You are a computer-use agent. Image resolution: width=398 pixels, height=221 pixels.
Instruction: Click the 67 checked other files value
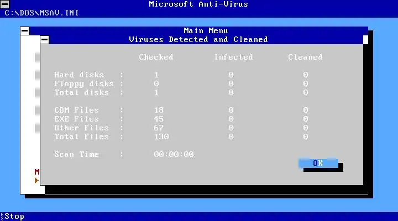(159, 128)
